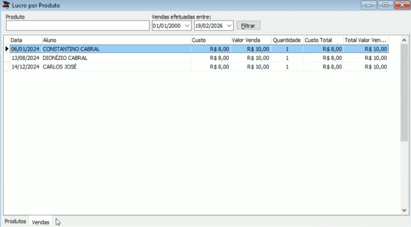Click the CONSTANTINO CABRAL cell
The image size is (411, 227).
pyautogui.click(x=116, y=49)
